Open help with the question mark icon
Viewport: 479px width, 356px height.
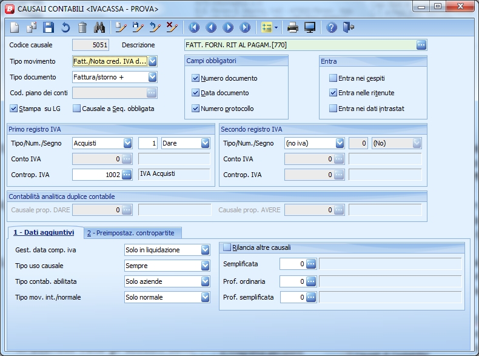pyautogui.click(x=332, y=27)
